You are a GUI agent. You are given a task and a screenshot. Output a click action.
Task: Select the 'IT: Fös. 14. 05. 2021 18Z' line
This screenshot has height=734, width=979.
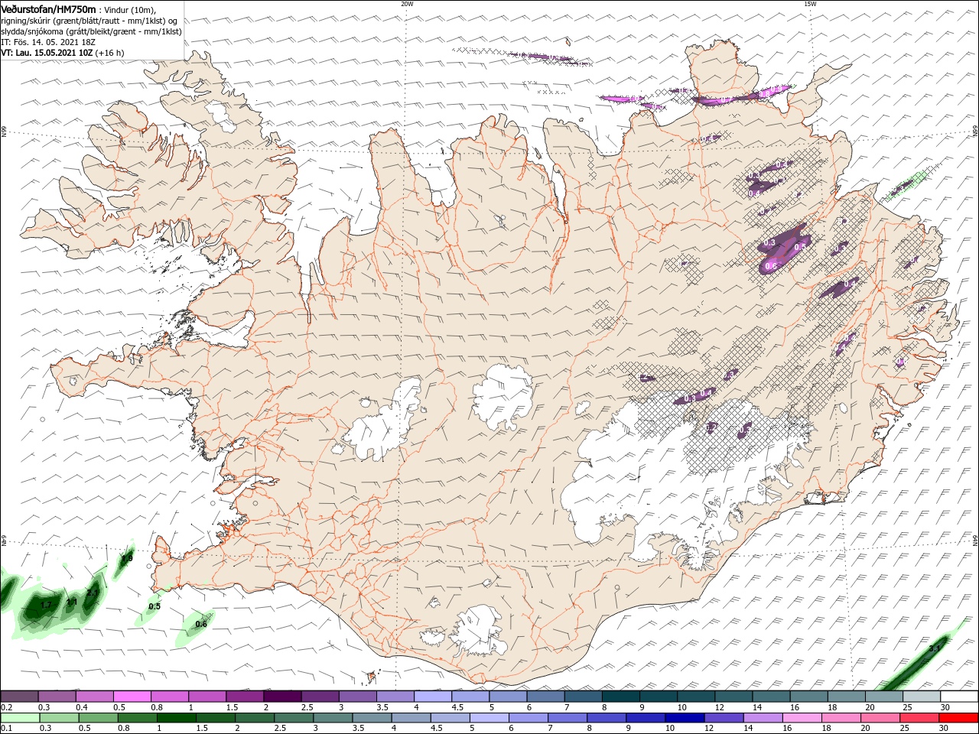pyautogui.click(x=47, y=42)
